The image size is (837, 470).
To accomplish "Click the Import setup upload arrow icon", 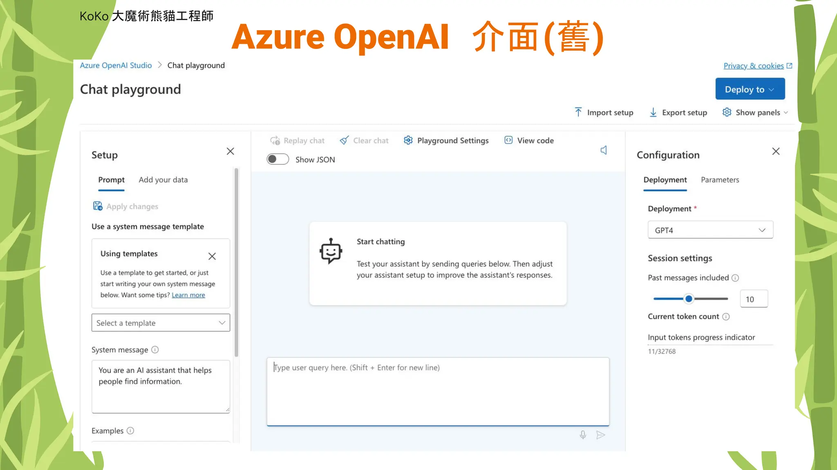I will click(x=578, y=112).
